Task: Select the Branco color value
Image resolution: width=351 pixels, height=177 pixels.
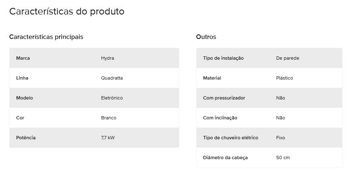Action: click(108, 118)
